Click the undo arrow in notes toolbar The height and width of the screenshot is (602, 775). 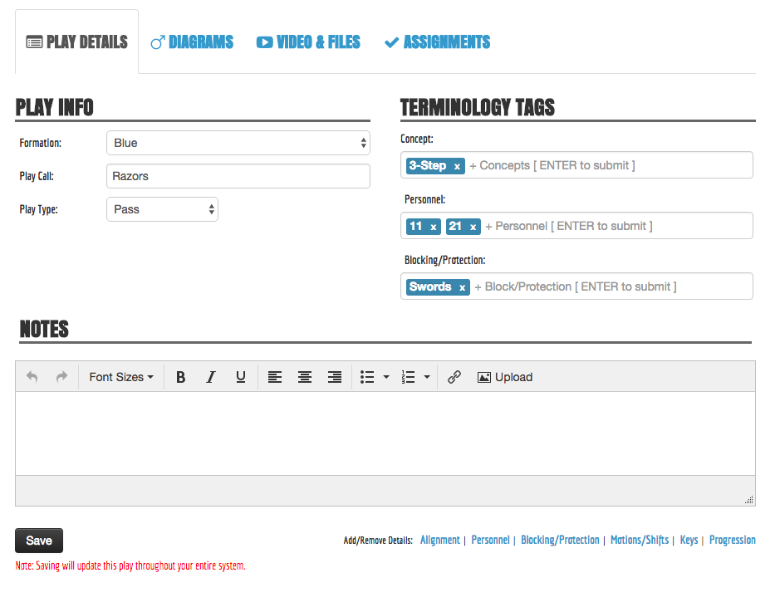pos(32,377)
